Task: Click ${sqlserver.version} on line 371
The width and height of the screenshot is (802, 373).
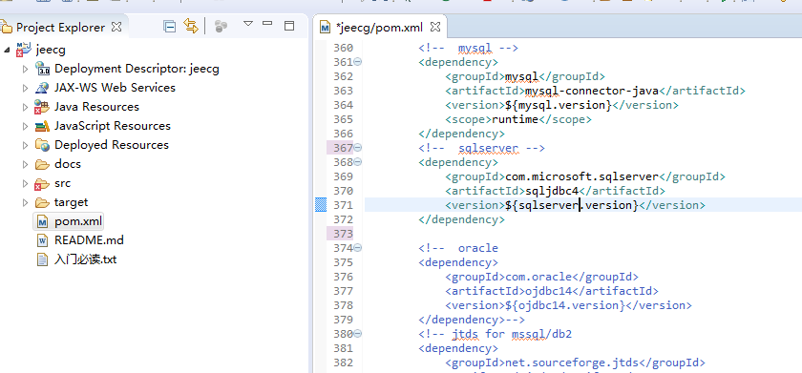Action: (x=572, y=205)
